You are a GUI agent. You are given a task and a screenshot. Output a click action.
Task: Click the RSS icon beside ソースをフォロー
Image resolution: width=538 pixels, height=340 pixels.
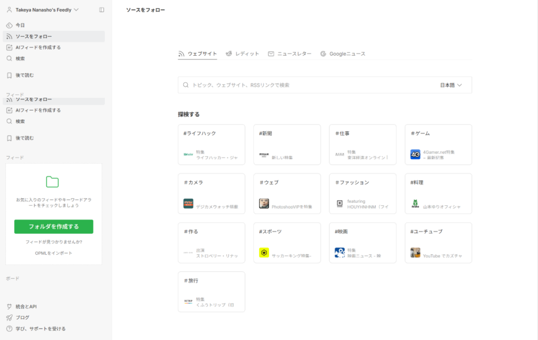point(8,36)
